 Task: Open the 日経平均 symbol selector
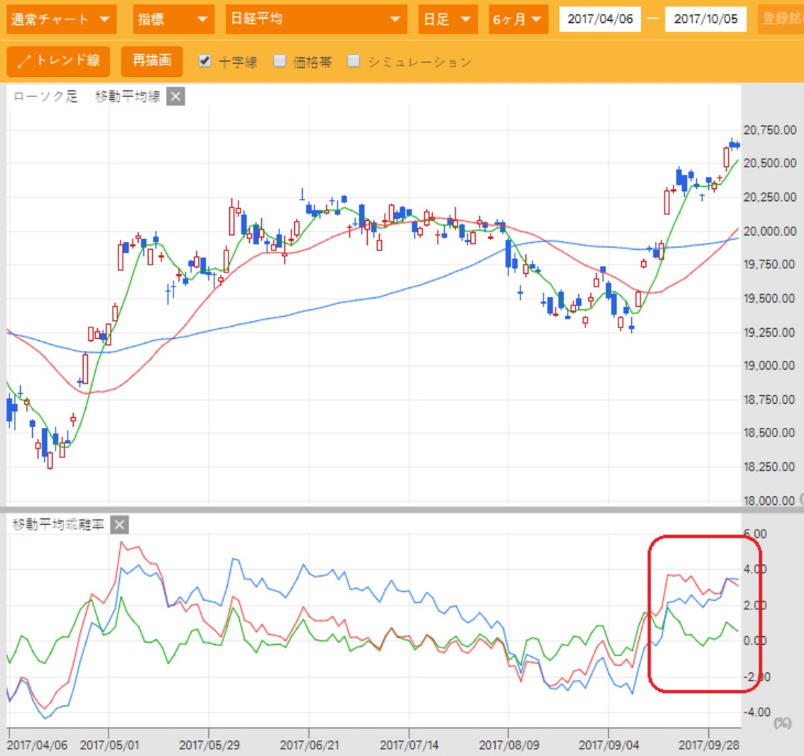tap(316, 19)
